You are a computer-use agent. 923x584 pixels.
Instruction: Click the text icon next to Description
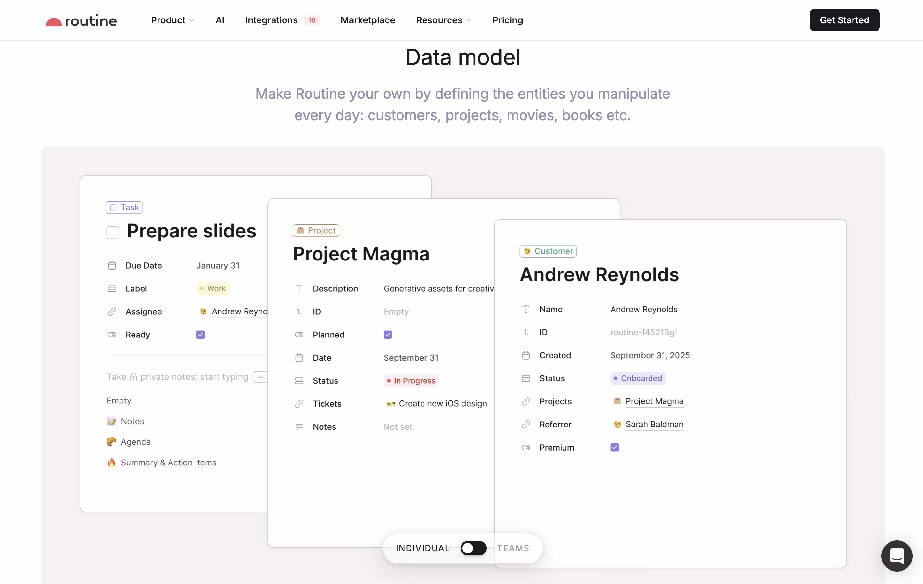[x=299, y=288]
